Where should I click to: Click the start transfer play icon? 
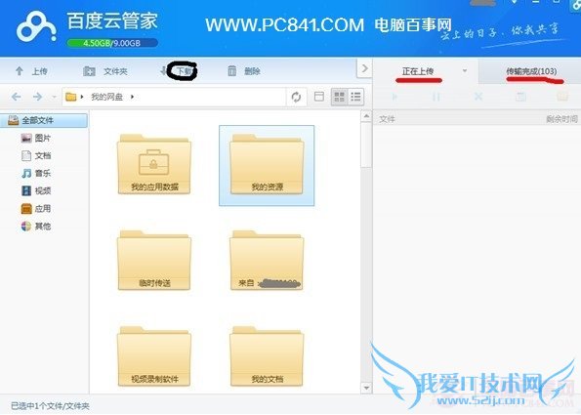pos(394,97)
